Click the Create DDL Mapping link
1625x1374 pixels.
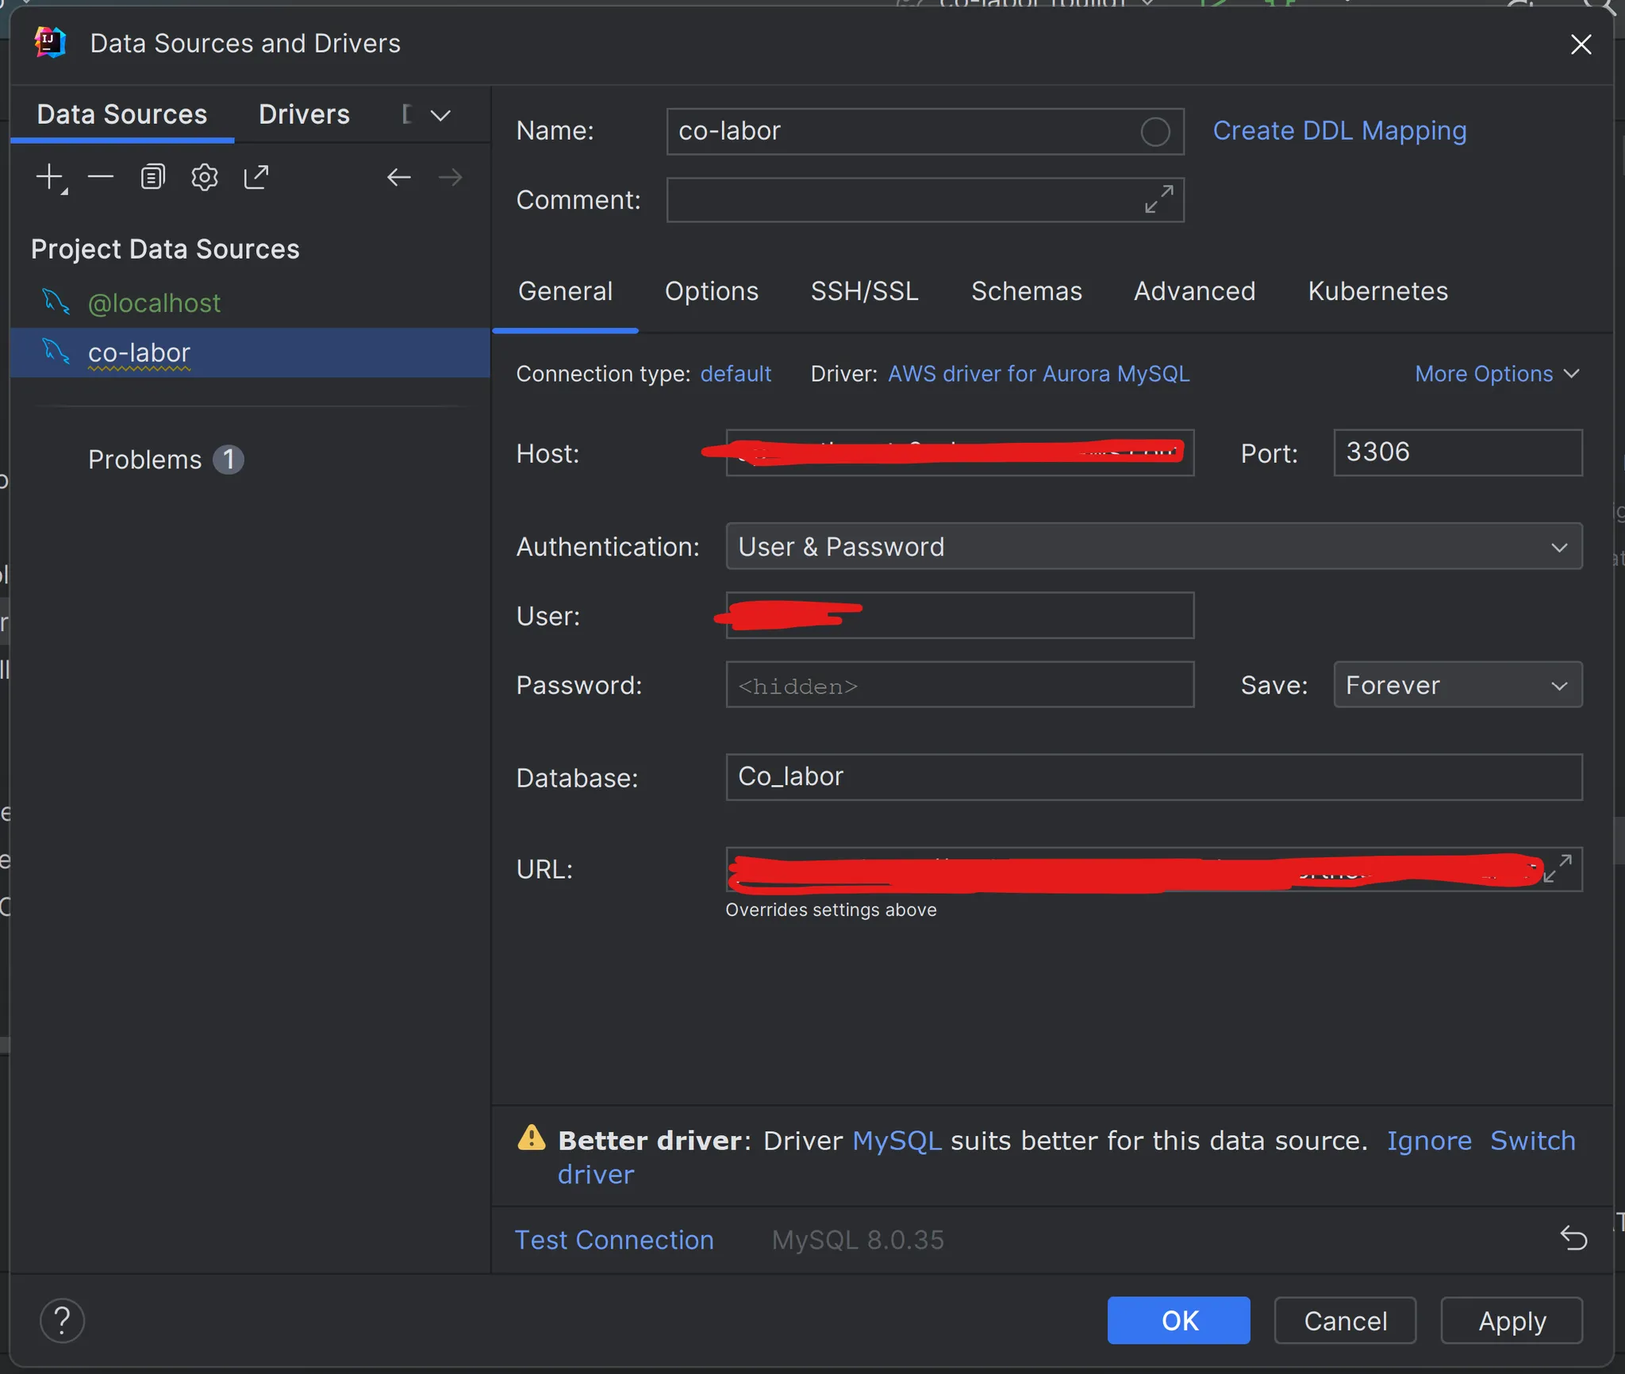point(1339,131)
